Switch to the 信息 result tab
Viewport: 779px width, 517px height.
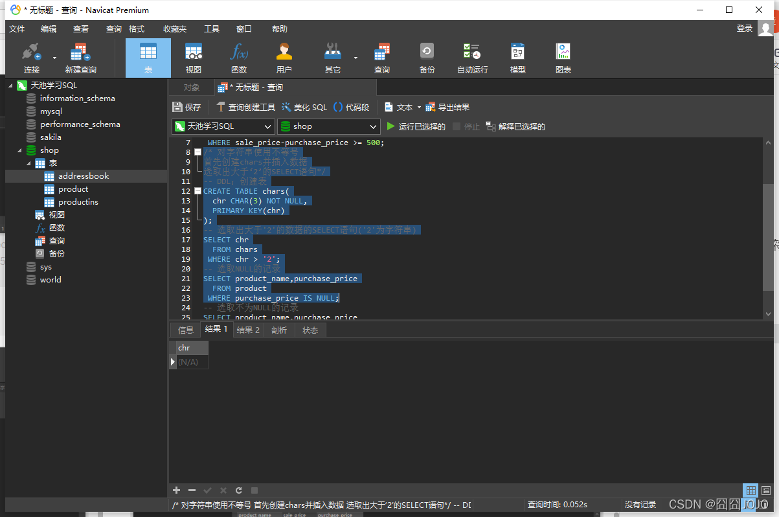[186, 330]
